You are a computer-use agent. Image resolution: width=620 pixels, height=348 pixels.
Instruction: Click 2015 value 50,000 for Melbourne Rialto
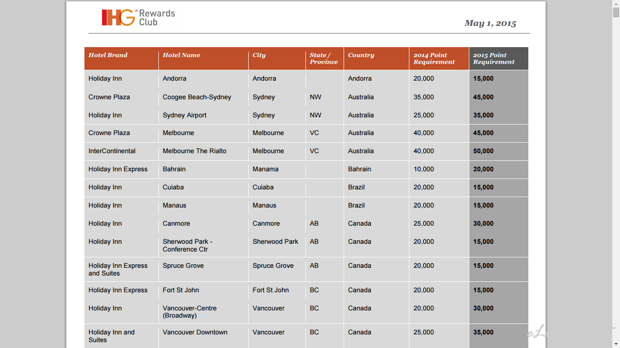point(483,151)
